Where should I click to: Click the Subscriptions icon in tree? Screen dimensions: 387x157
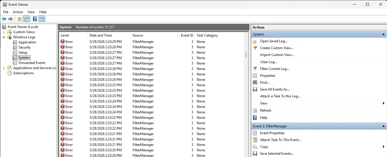coord(10,73)
